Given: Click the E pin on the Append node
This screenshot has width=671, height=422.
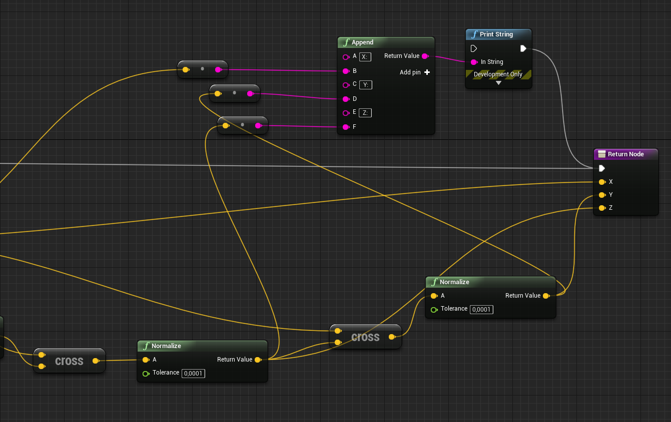Looking at the screenshot, I should (x=346, y=113).
